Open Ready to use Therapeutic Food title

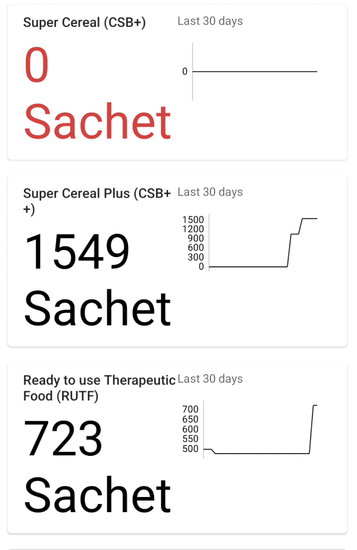click(99, 388)
